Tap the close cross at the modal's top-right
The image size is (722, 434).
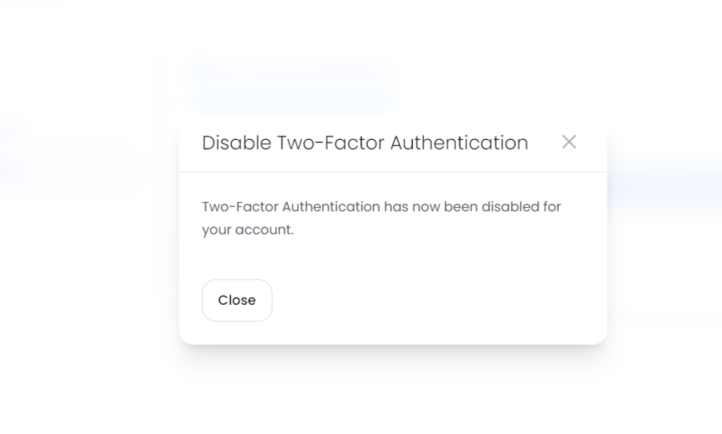569,142
